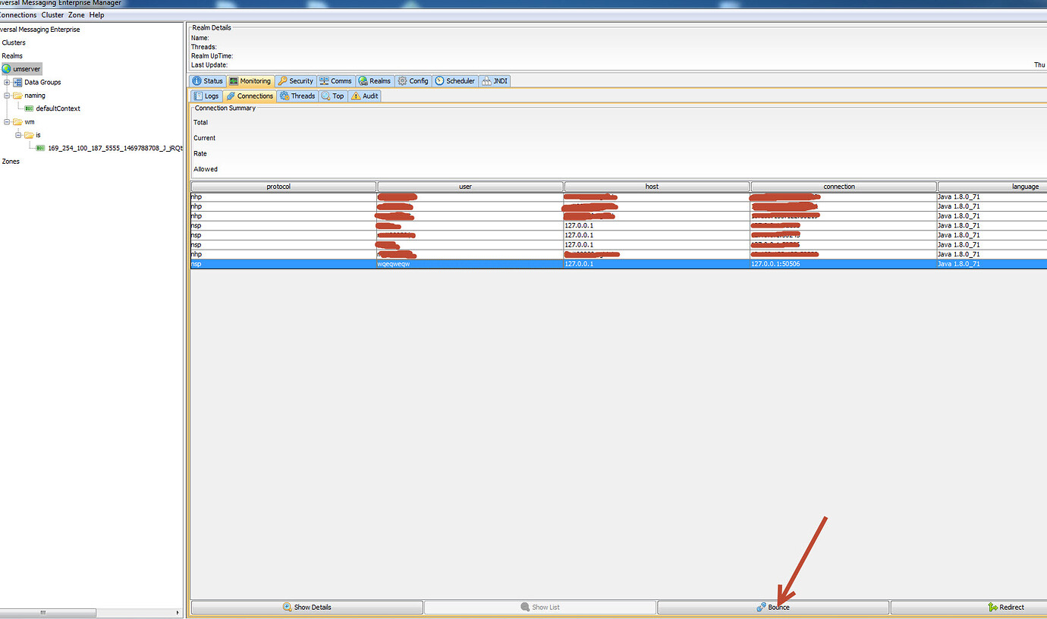Click the Show Details button
This screenshot has height=619, width=1047.
(x=307, y=608)
